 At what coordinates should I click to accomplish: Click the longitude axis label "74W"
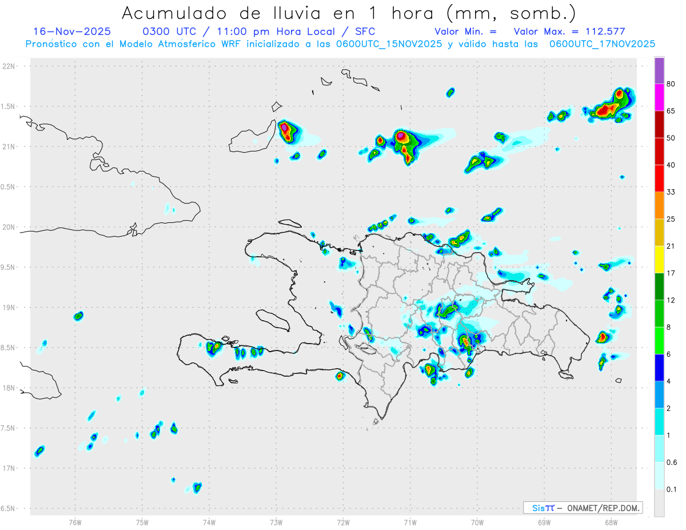click(209, 523)
